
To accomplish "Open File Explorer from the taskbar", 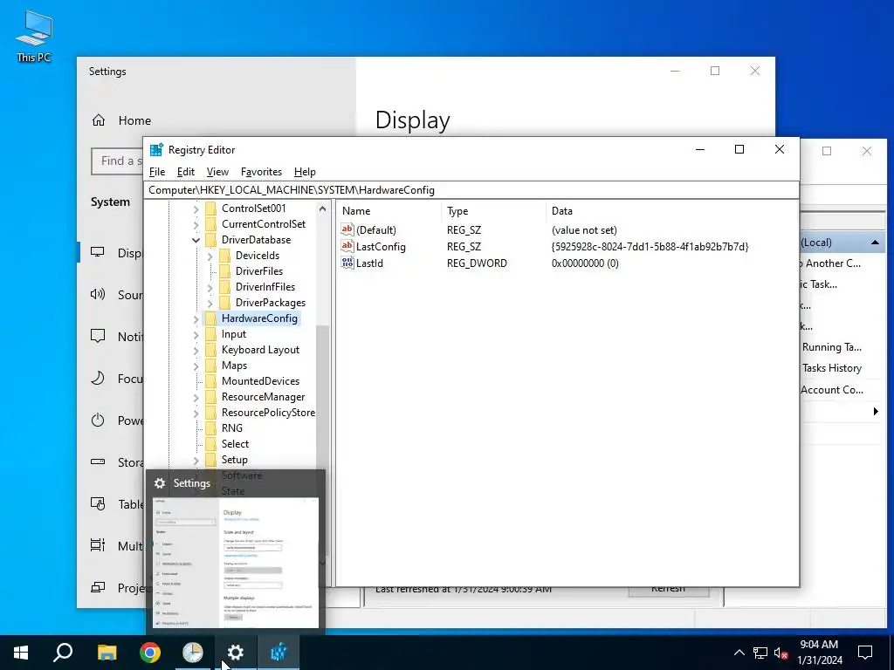I will click(x=107, y=653).
